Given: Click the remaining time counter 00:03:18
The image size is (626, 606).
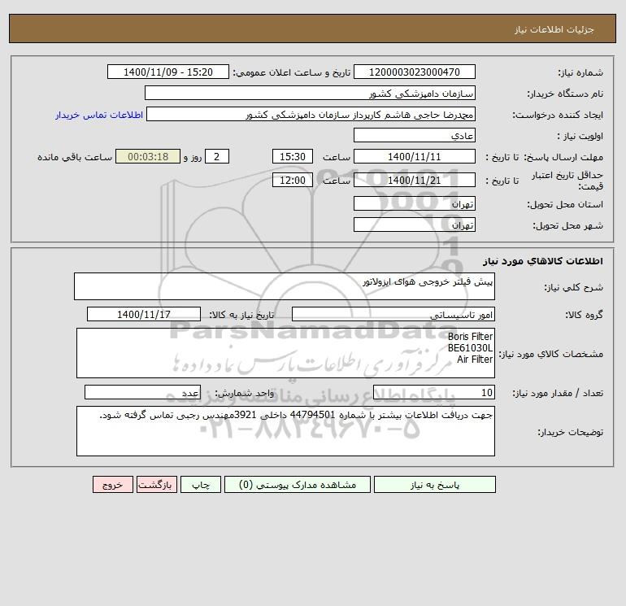Looking at the screenshot, I should tap(148, 157).
